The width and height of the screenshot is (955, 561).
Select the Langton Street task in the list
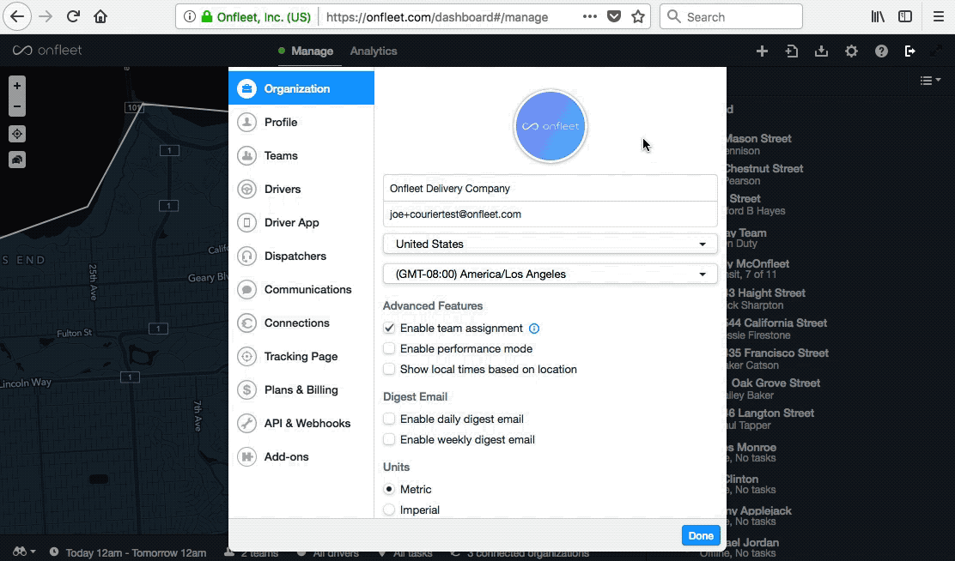769,419
